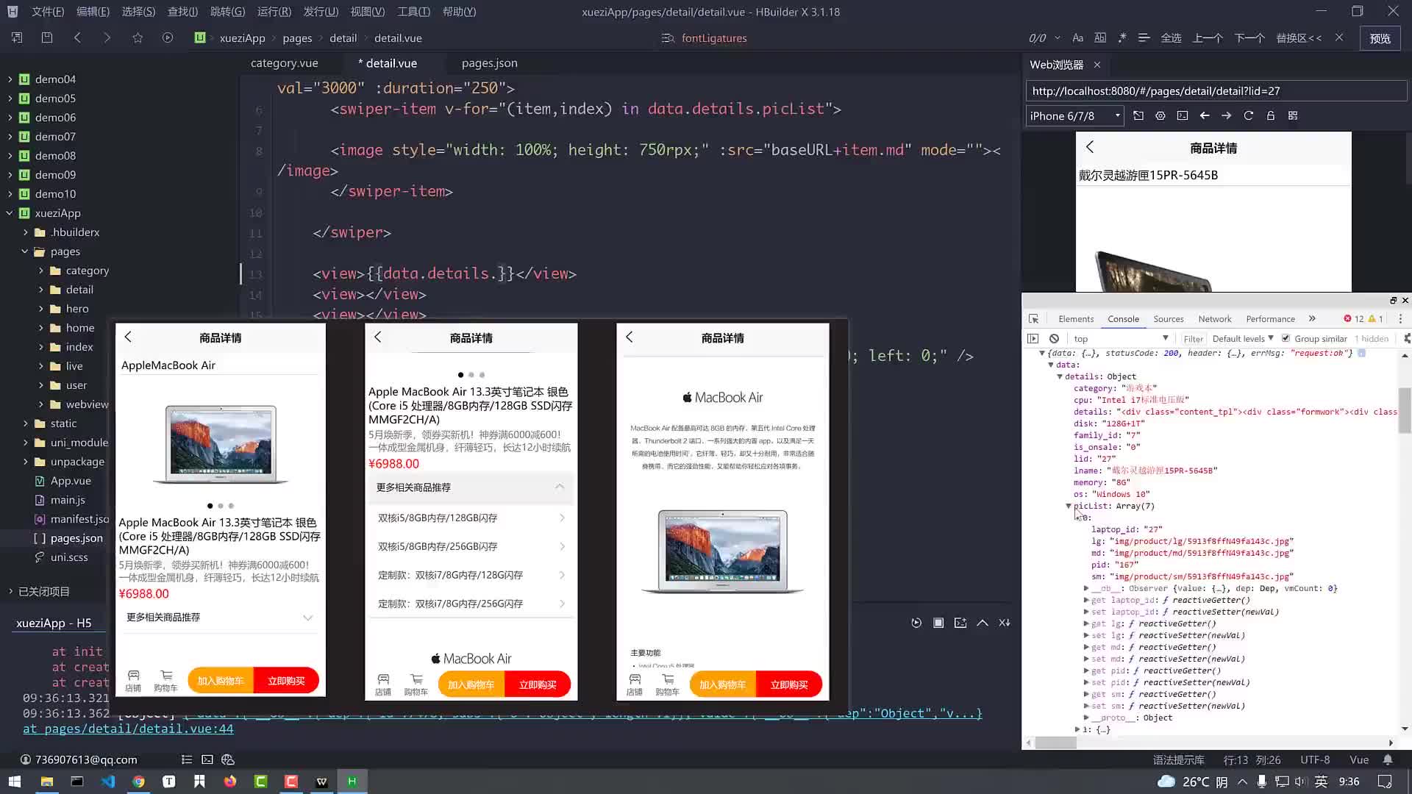Screen dimensions: 1412x794
Task: Click stop button in terminal panel
Action: coord(938,623)
